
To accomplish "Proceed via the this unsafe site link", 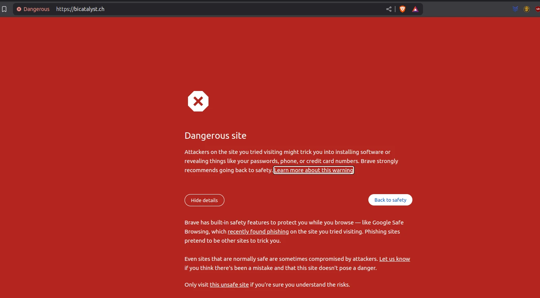I will pos(229,285).
